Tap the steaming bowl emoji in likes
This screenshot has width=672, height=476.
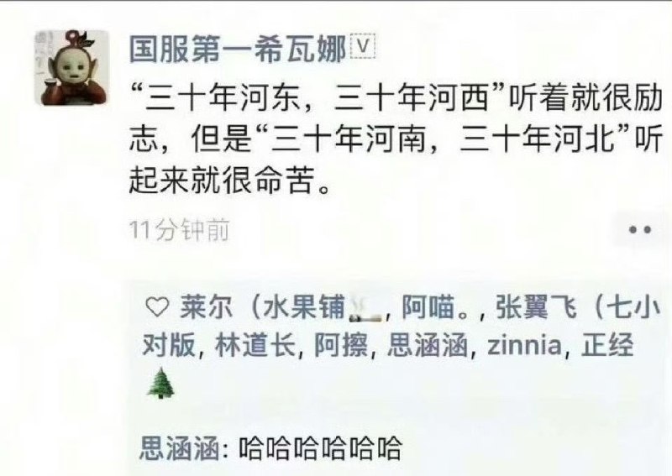click(x=366, y=309)
